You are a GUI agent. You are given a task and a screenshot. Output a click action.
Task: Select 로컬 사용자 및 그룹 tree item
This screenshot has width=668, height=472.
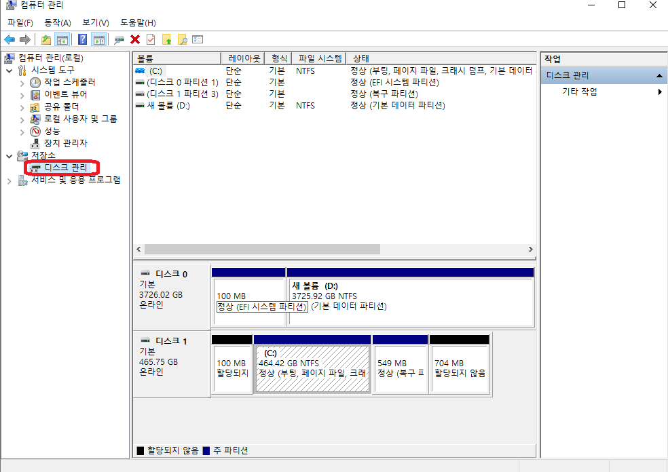click(81, 119)
